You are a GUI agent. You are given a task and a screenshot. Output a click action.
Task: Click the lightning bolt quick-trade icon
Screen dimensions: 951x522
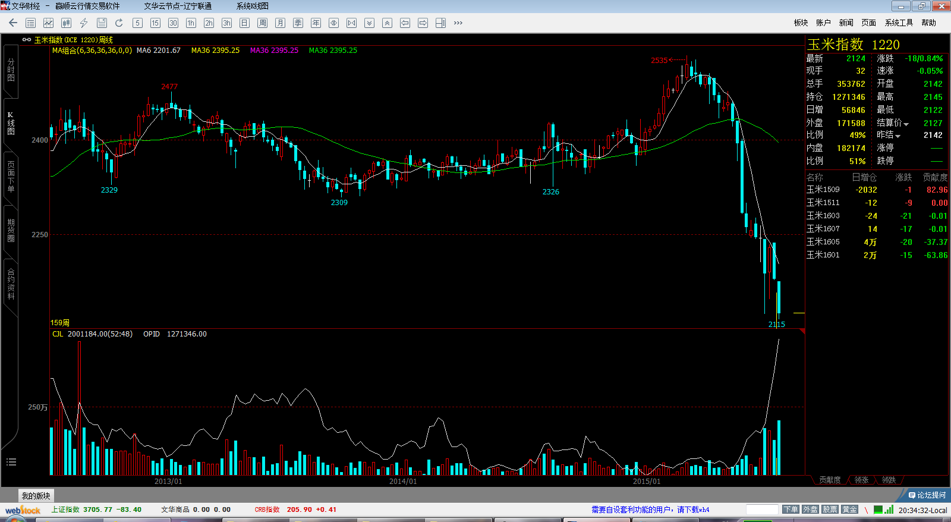[84, 23]
